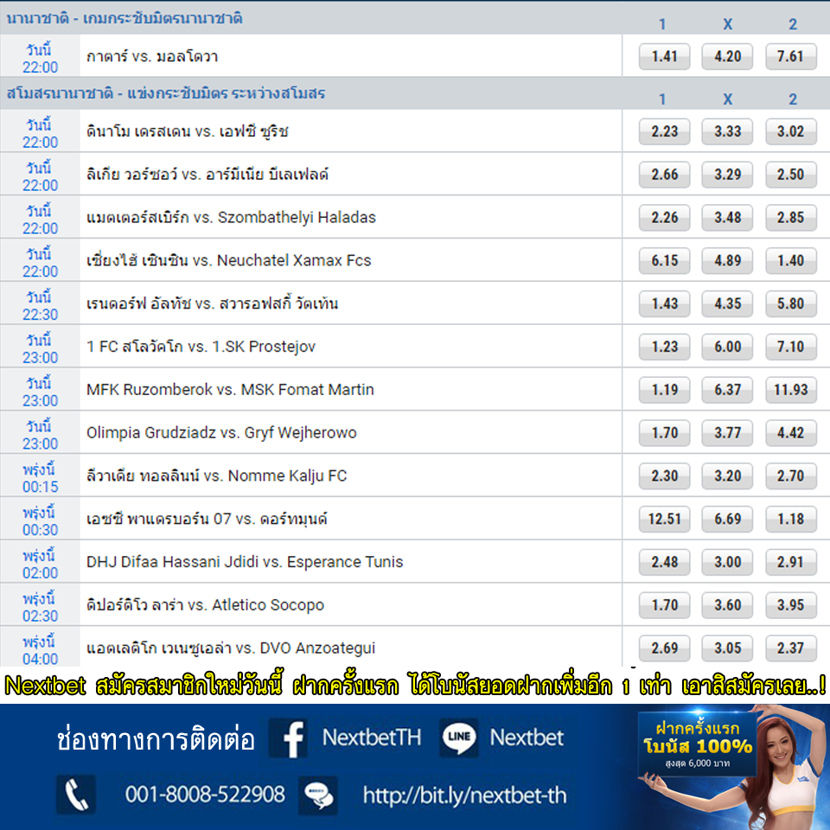The image size is (830, 830).
Task: Open DHJ Difaa Hassani Jdidi vs. Esperance Tunis
Action: pyautogui.click(x=245, y=562)
